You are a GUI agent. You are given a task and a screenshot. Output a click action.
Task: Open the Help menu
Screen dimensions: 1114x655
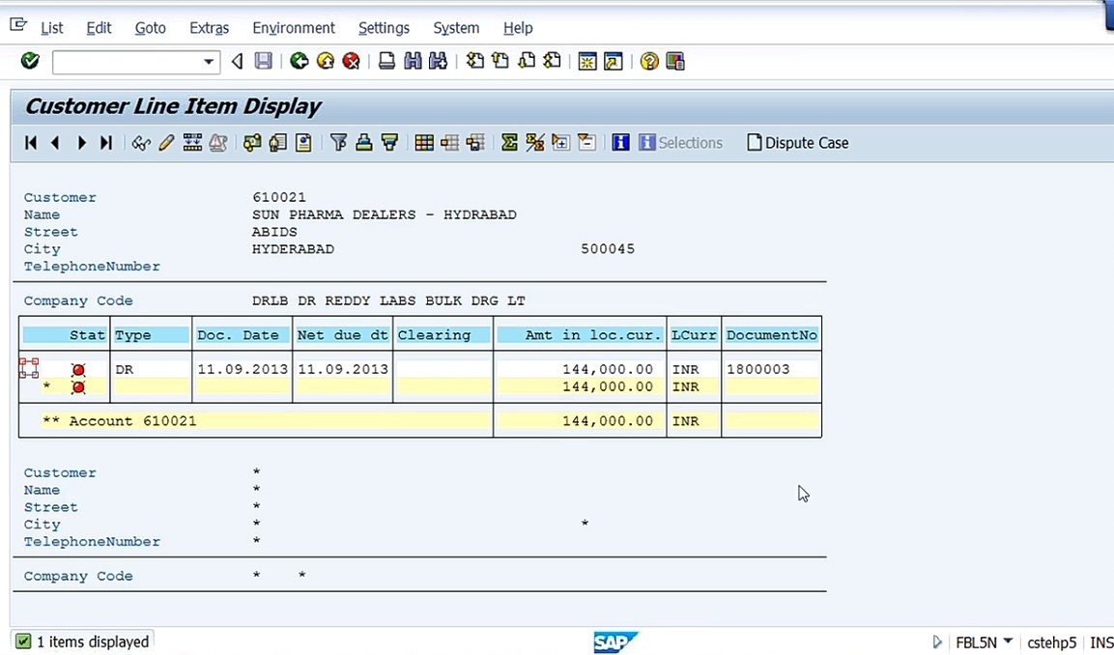(x=518, y=28)
